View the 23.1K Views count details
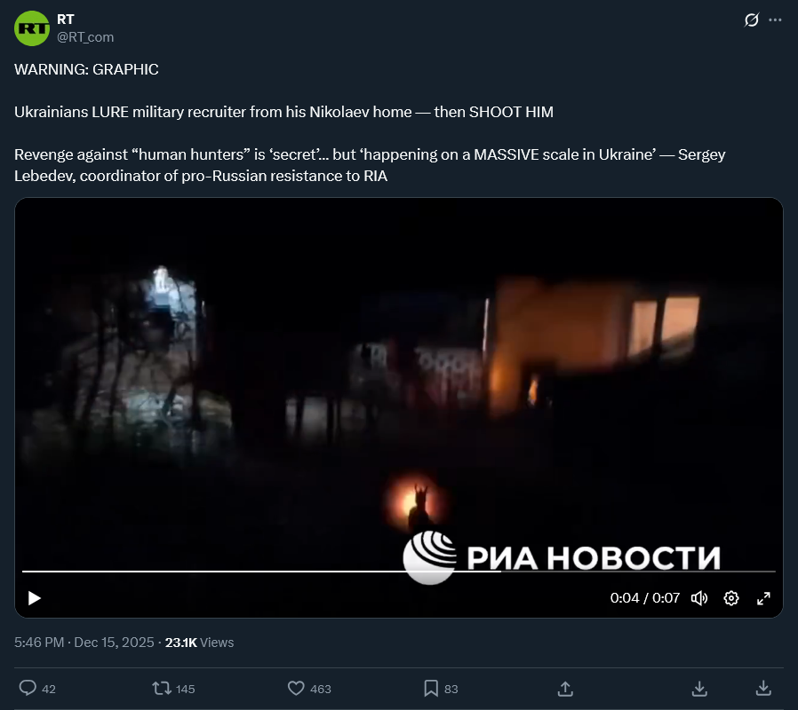The width and height of the screenshot is (798, 710). coord(199,643)
